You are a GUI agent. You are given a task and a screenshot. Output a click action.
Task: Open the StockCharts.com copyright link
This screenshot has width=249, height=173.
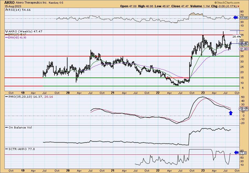click(227, 3)
